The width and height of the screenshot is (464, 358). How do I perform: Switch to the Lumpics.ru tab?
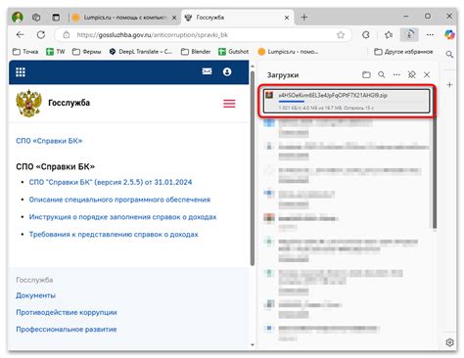tap(124, 18)
